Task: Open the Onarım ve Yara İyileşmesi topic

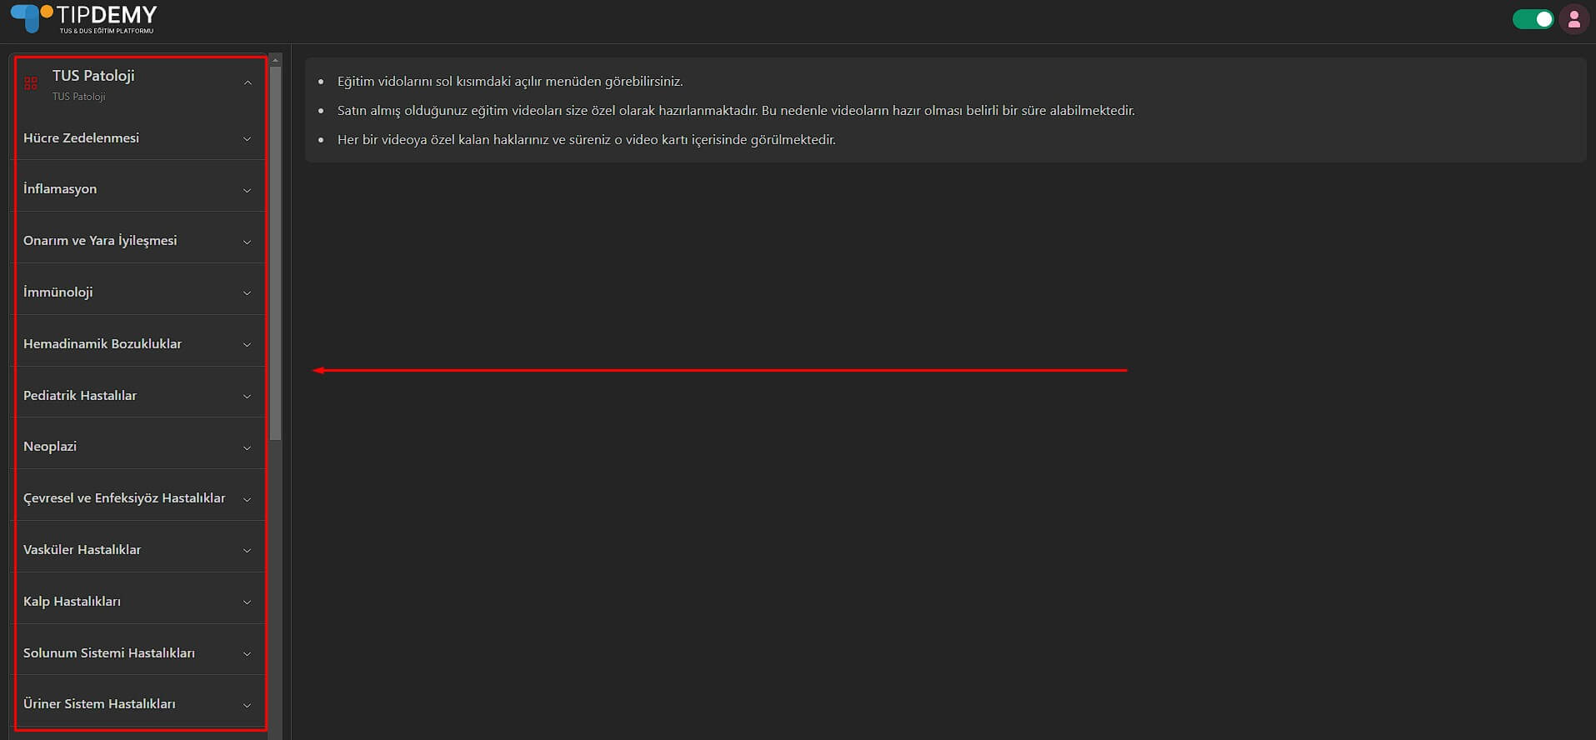Action: coord(100,241)
